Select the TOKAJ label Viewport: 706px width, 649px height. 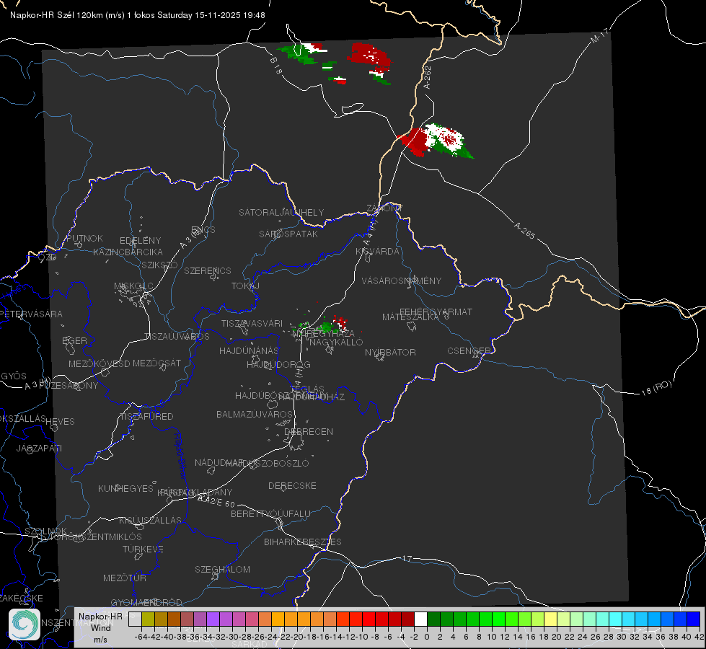245,286
